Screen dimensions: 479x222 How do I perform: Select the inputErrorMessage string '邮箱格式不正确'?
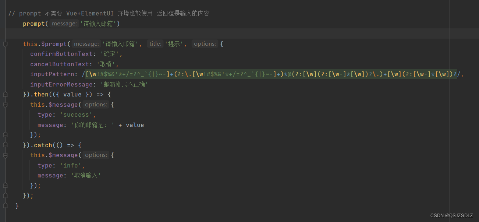pyautogui.click(x=124, y=84)
